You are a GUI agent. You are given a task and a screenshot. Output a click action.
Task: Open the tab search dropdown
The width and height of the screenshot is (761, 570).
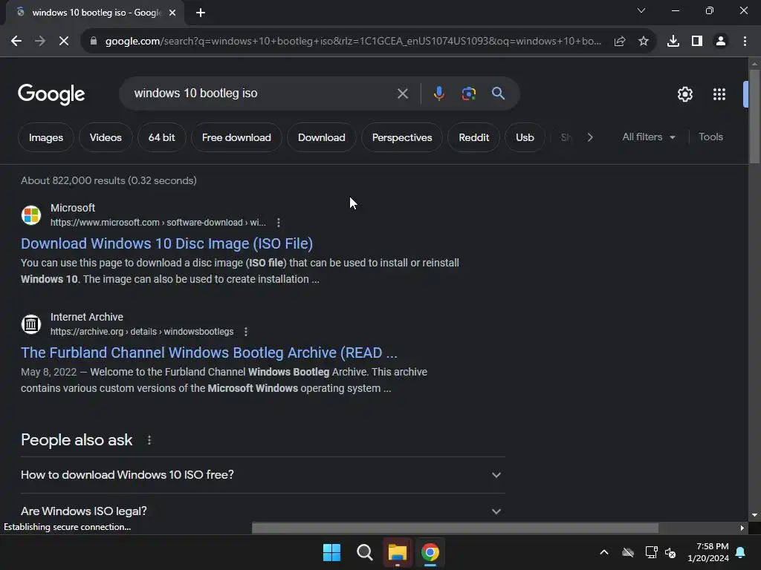[x=641, y=10]
